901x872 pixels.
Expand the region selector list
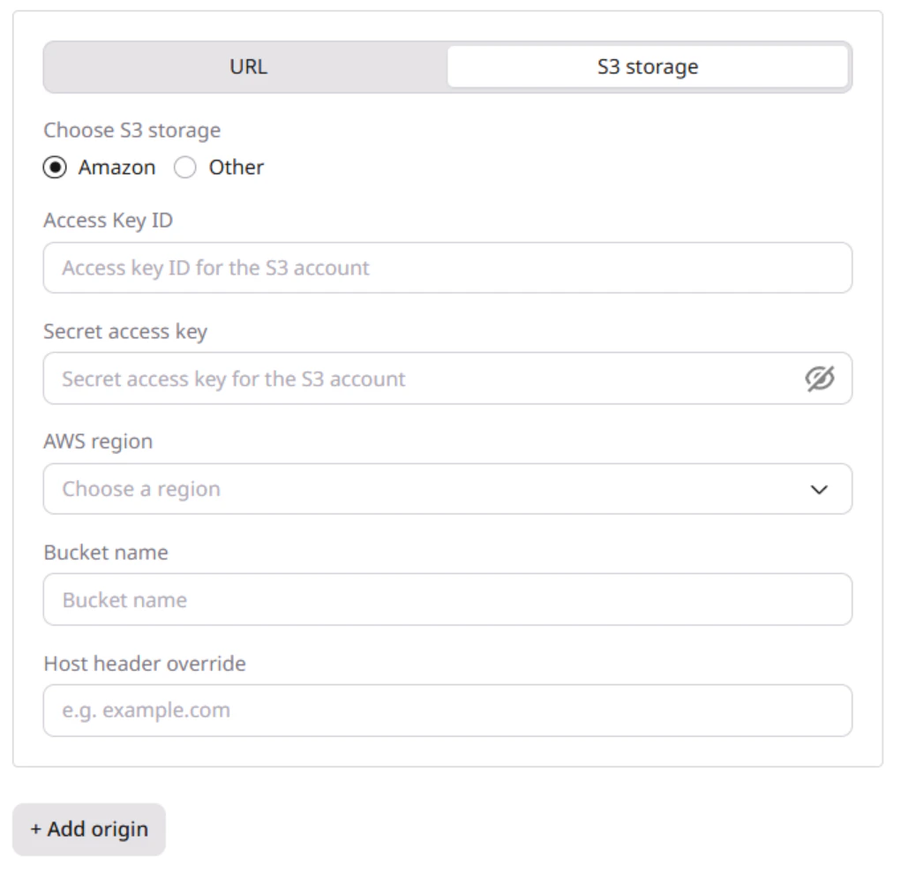click(x=447, y=488)
